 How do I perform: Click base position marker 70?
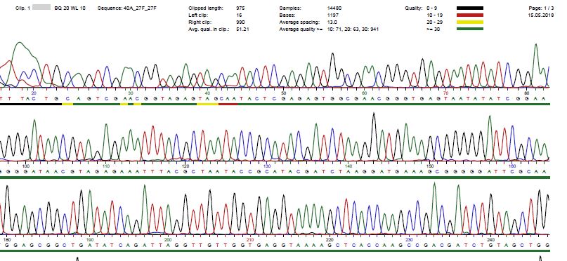pos(445,93)
